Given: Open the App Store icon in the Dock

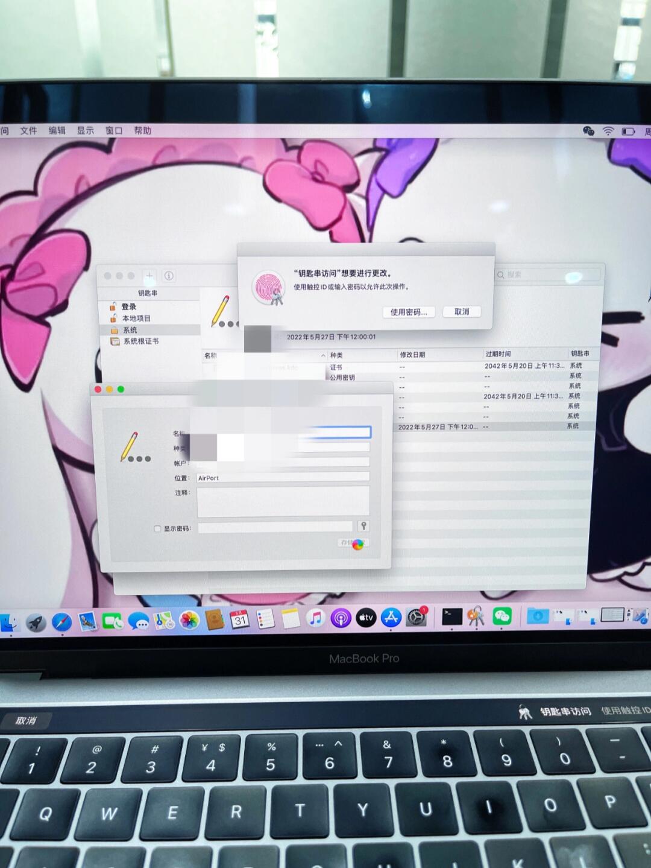Looking at the screenshot, I should [391, 618].
